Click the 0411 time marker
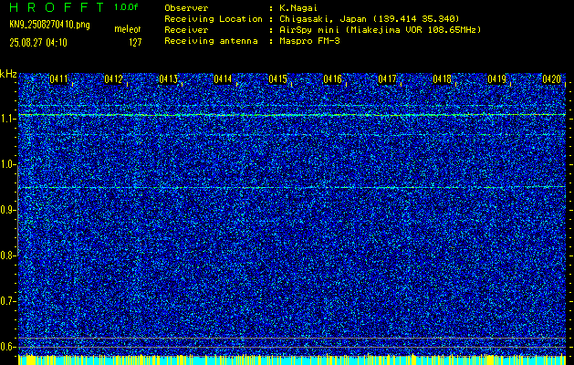This screenshot has width=574, height=365. point(59,78)
